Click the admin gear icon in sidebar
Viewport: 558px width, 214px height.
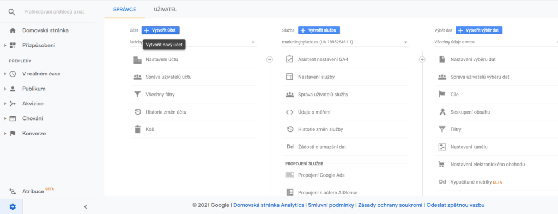tap(13, 206)
